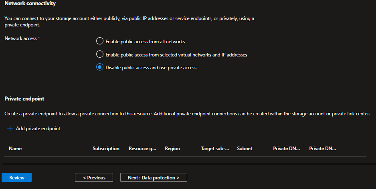Screen dimensions: 376x189
Task: Click the Name column header
Action: [15, 149]
